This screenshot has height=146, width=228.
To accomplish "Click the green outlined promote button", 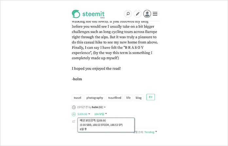I will click(x=150, y=97).
